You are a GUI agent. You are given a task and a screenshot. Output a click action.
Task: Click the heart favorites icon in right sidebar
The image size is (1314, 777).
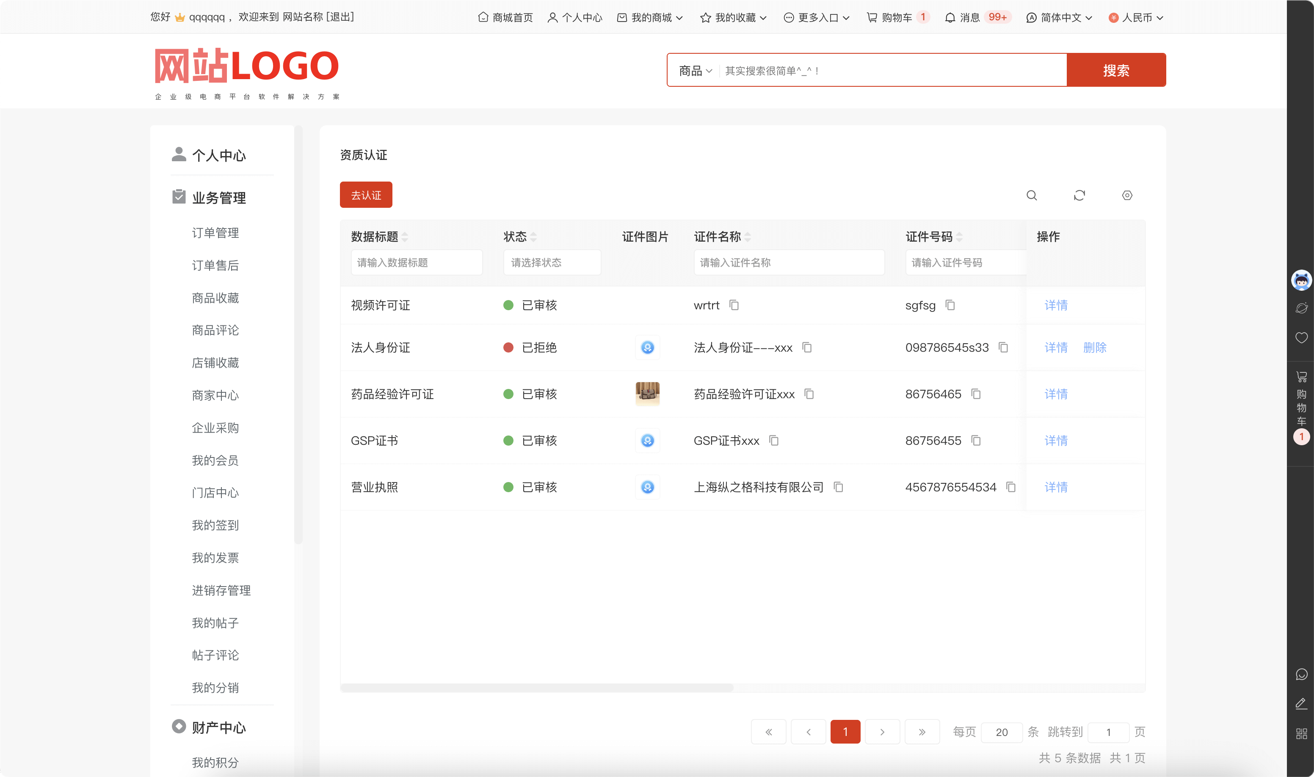pyautogui.click(x=1301, y=338)
